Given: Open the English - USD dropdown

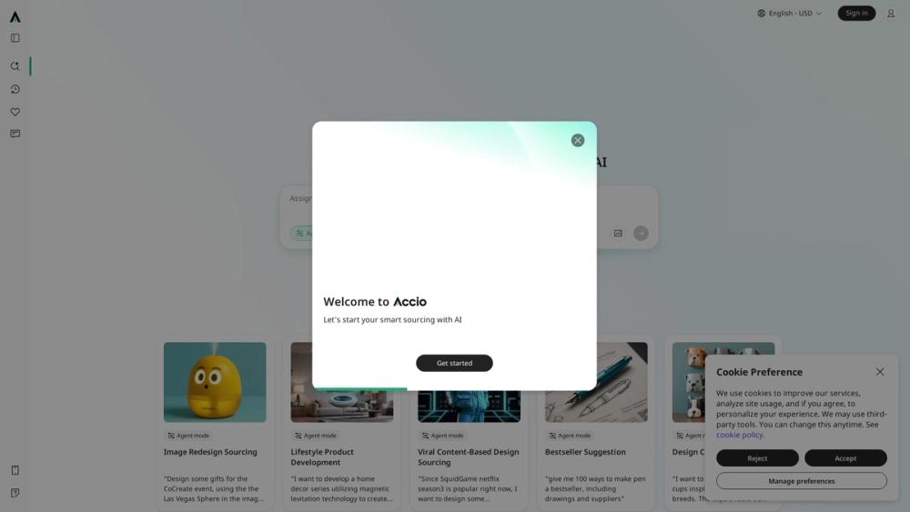Looking at the screenshot, I should [x=790, y=14].
